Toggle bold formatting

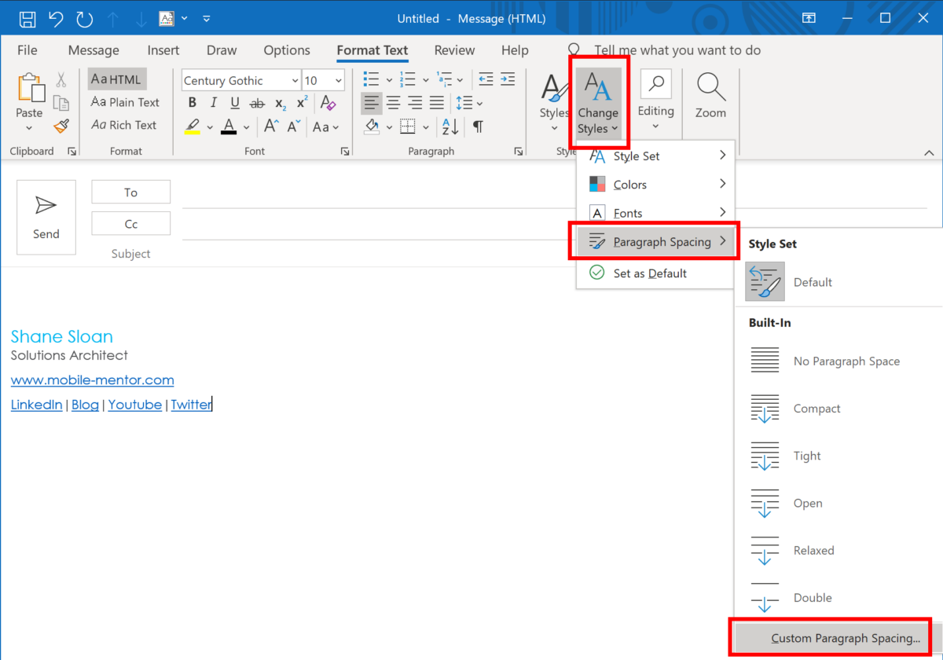191,102
